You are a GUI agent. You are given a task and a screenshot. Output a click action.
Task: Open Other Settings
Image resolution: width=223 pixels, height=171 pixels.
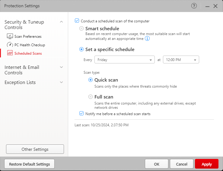click(35, 149)
